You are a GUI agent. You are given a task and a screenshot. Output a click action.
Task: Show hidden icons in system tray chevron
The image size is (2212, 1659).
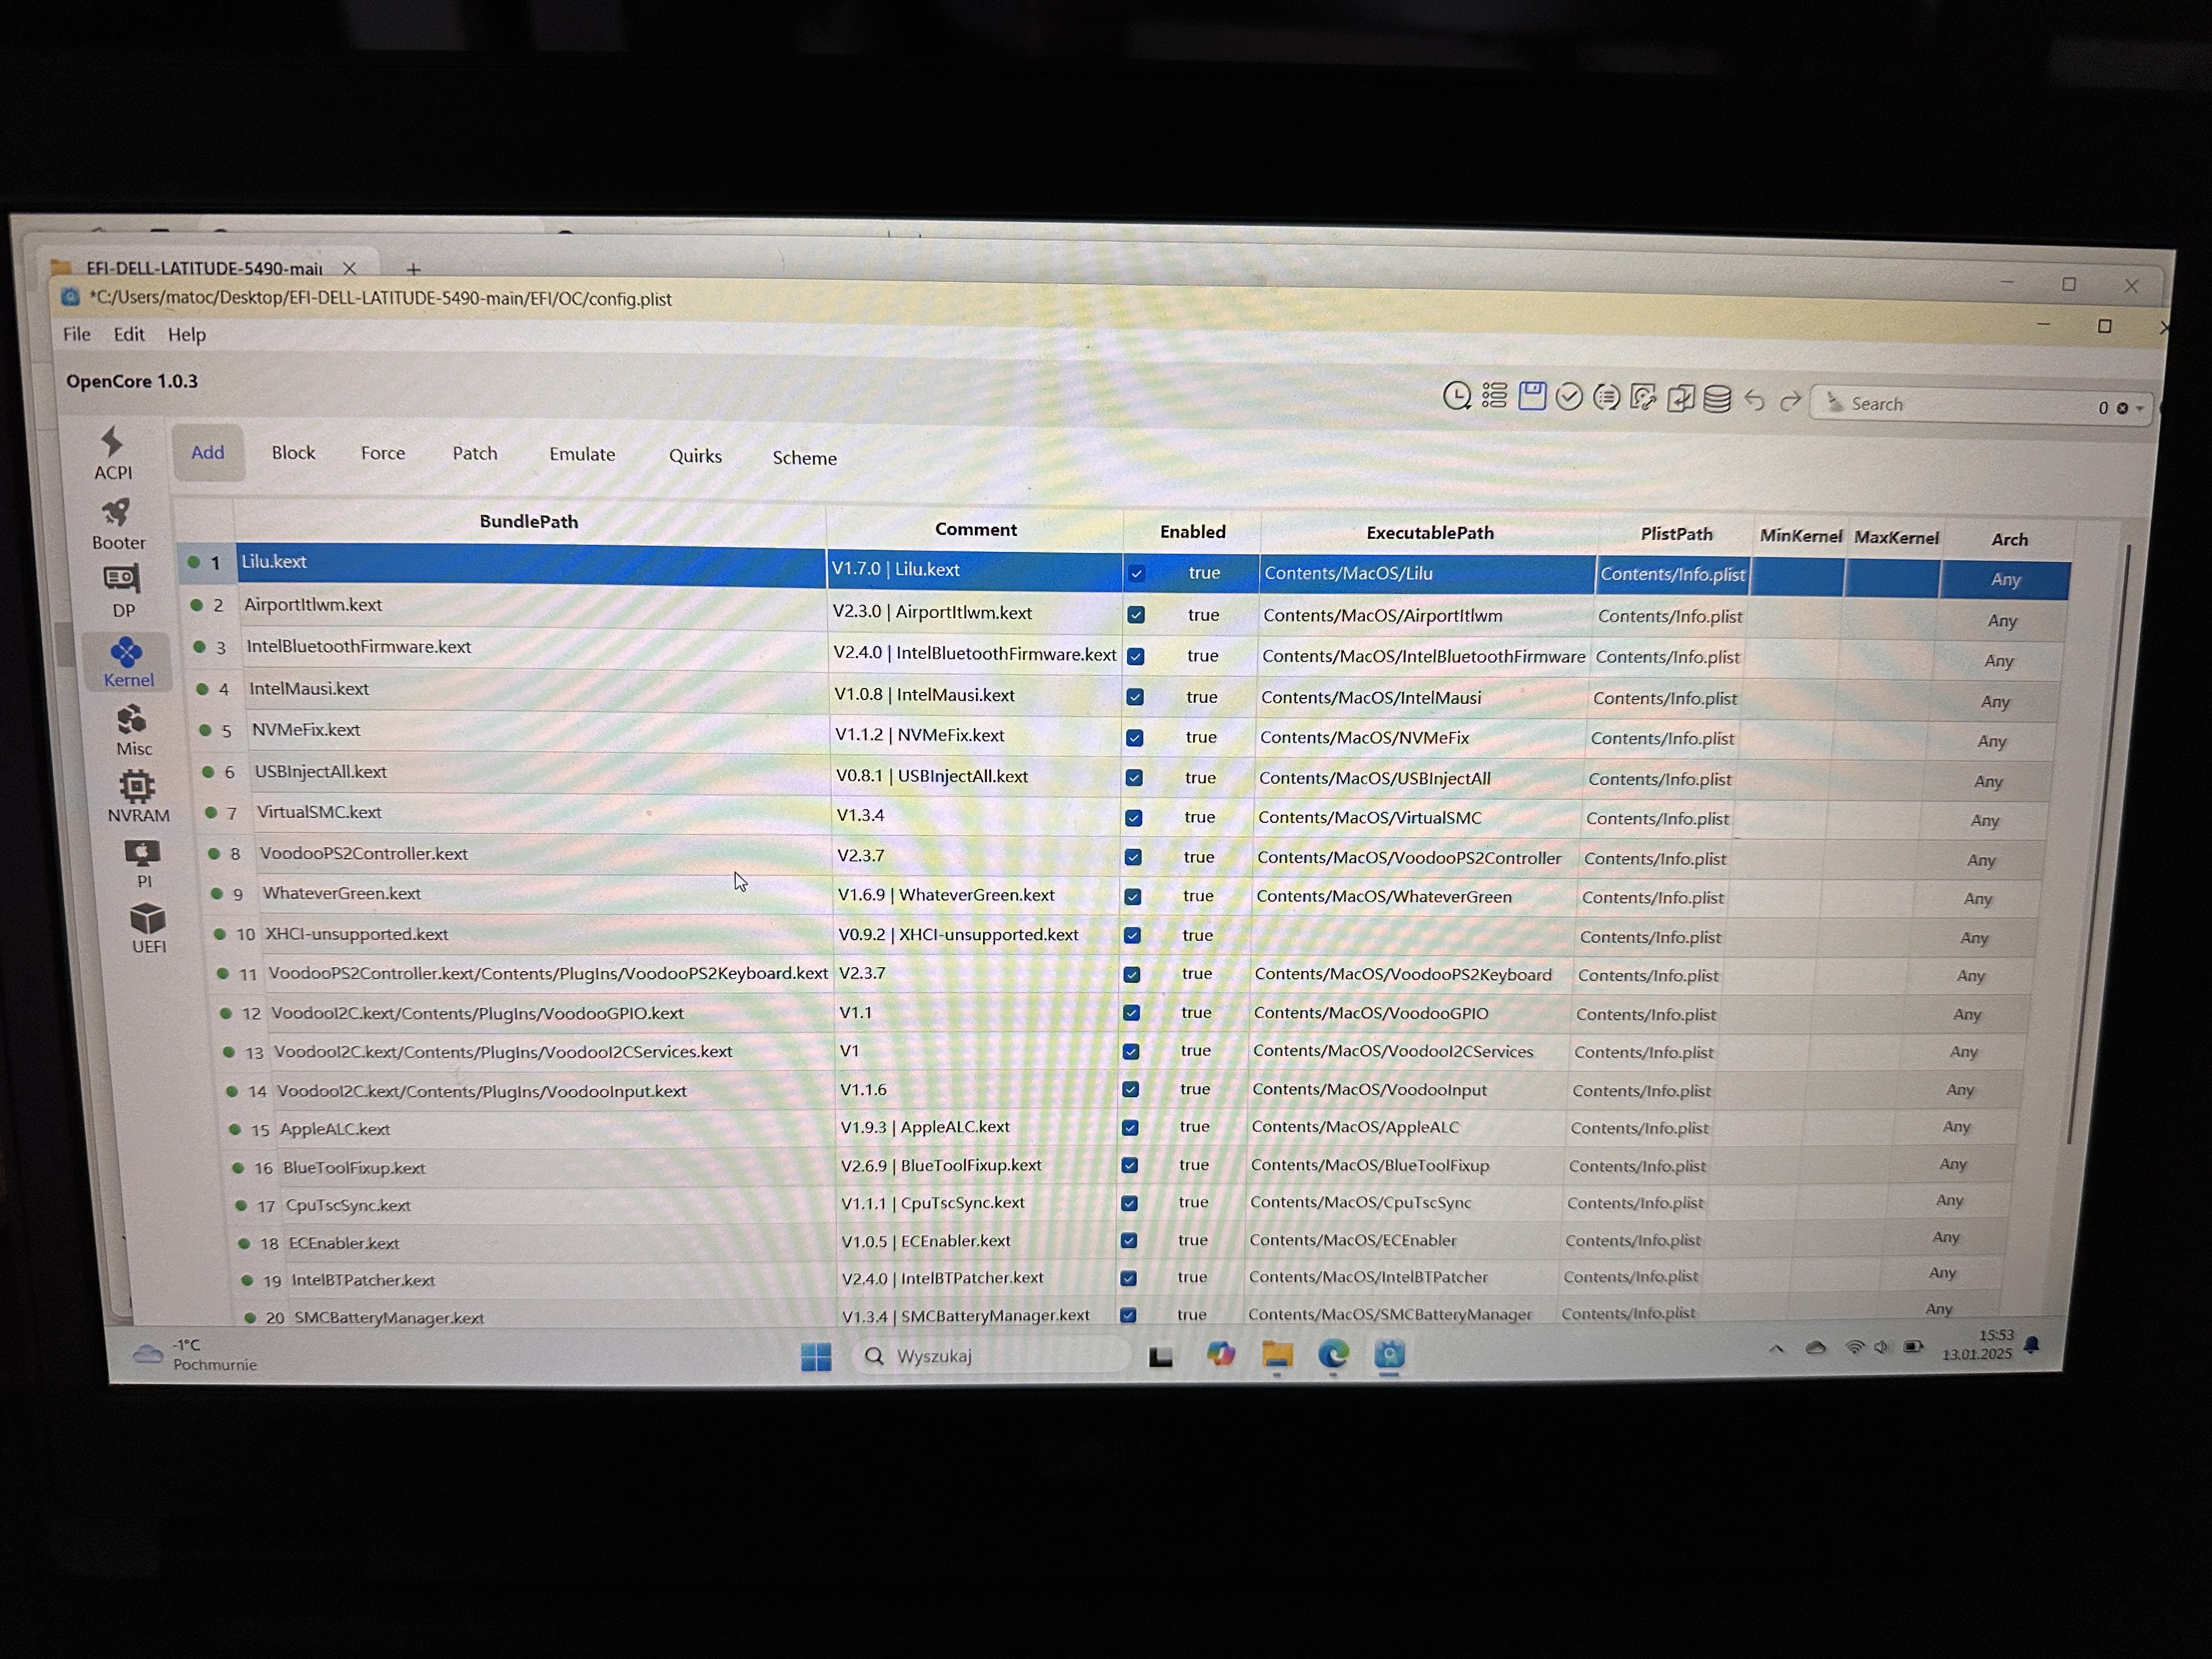1776,1348
